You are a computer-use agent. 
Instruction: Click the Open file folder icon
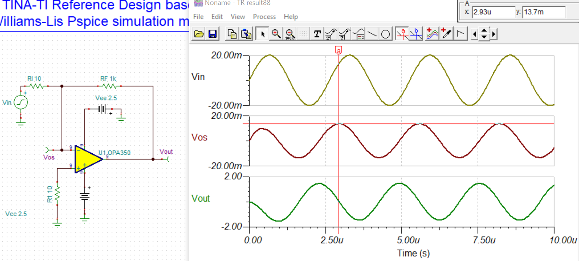pos(199,34)
